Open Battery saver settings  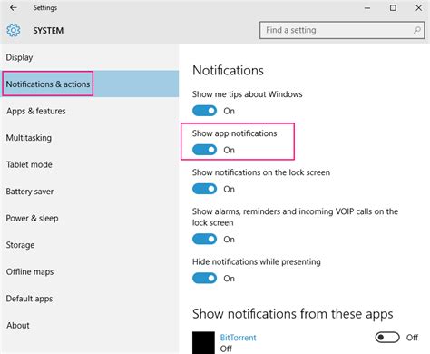coord(90,192)
